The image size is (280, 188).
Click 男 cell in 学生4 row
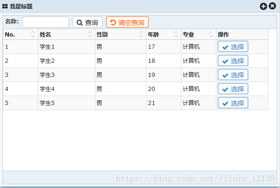pos(121,89)
